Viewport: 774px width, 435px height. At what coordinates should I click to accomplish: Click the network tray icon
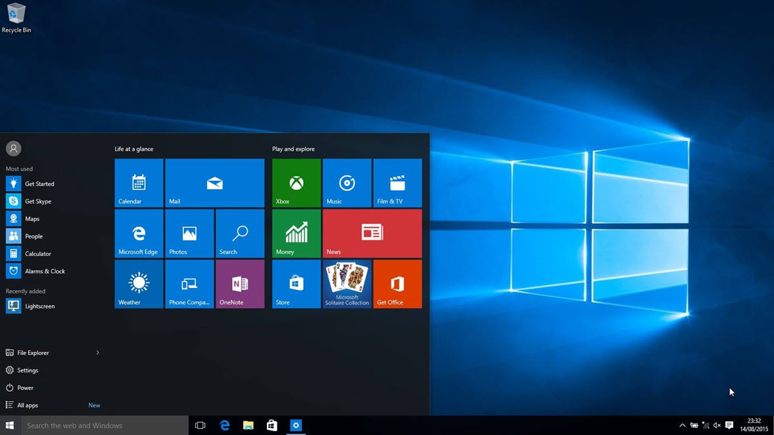pyautogui.click(x=706, y=425)
